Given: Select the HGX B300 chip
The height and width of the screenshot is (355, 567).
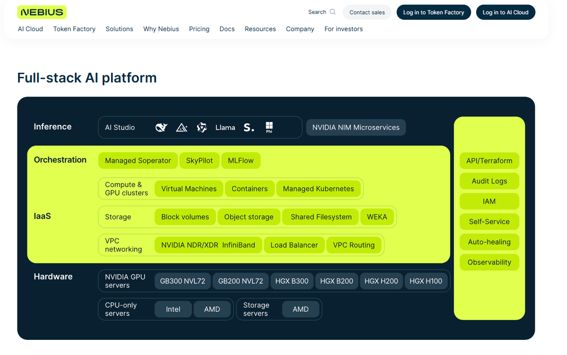Looking at the screenshot, I should click(x=292, y=281).
